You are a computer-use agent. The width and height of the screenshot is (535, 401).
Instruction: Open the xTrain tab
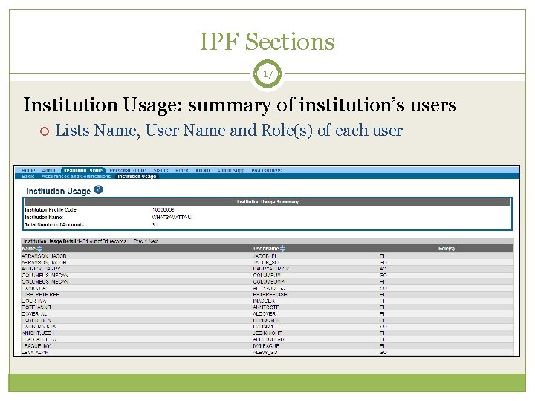click(x=203, y=170)
